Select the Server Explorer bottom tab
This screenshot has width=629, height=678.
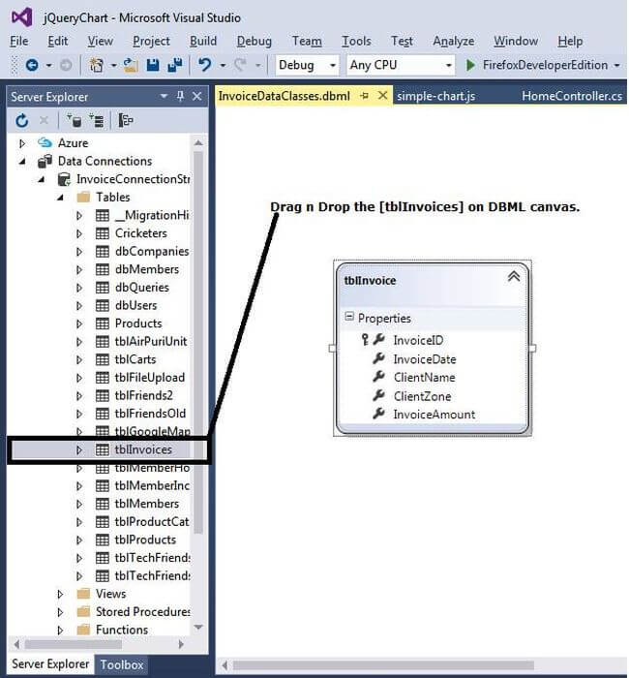click(x=50, y=663)
